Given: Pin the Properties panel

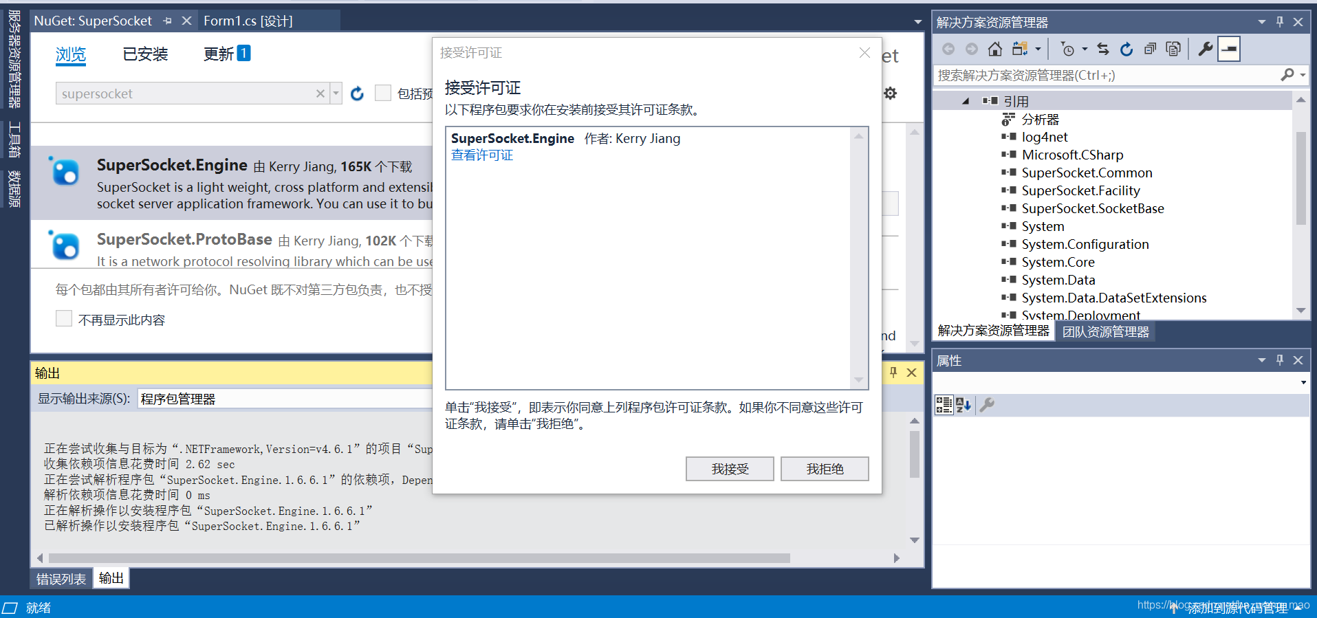Looking at the screenshot, I should (x=1280, y=360).
